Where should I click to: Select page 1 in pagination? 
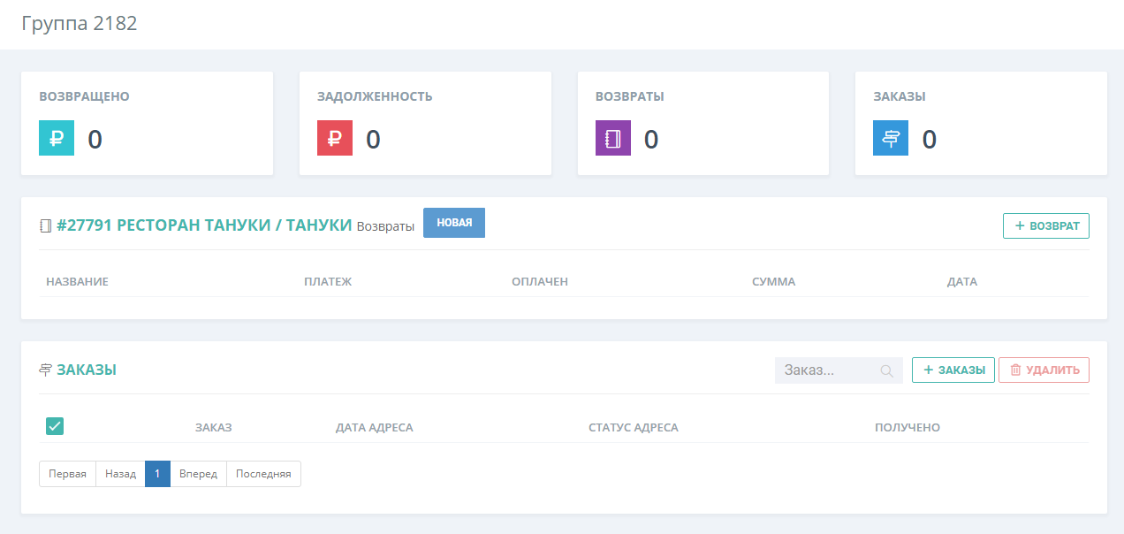tap(157, 474)
